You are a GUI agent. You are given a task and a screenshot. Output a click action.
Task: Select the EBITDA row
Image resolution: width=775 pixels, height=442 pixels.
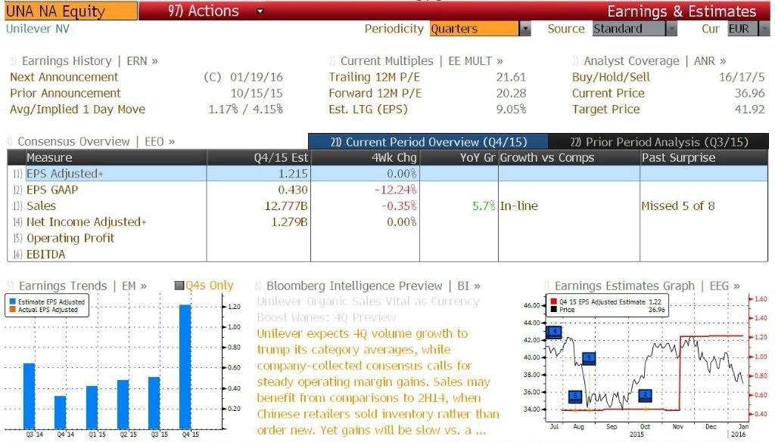point(387,254)
